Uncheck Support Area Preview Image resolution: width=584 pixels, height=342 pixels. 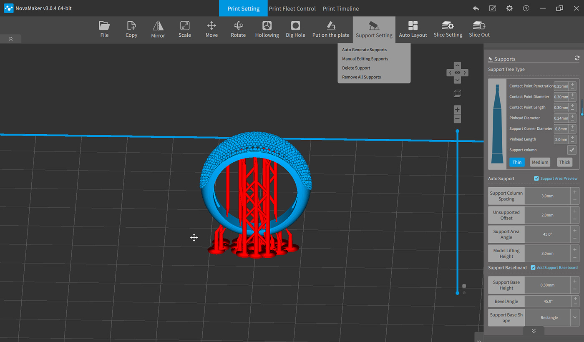coord(536,179)
